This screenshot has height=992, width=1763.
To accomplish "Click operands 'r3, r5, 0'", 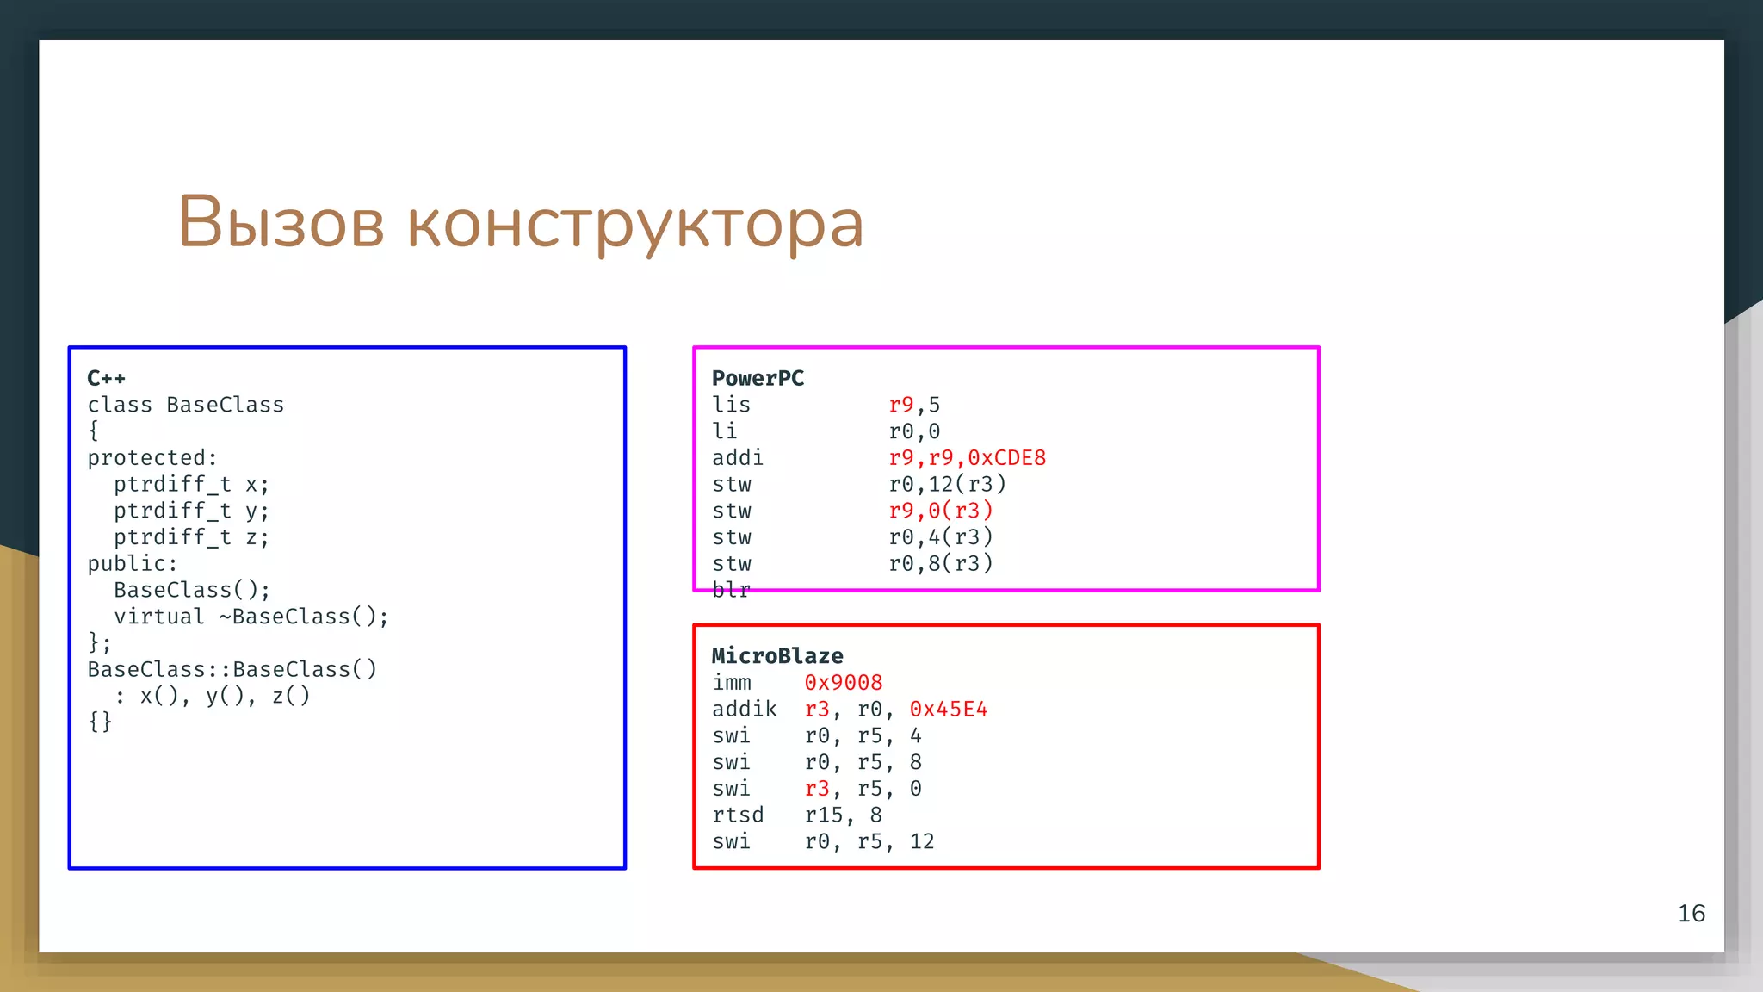I will (x=863, y=789).
